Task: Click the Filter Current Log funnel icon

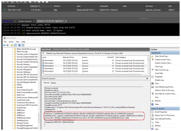Action: 152,70
